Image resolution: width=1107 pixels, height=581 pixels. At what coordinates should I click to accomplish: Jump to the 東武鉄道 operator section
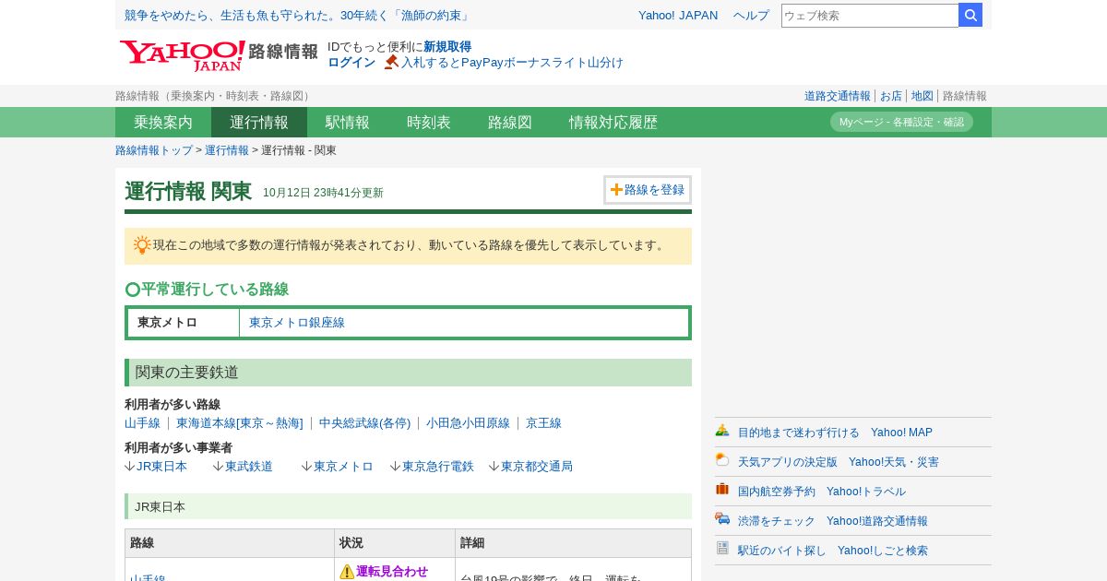click(x=249, y=467)
